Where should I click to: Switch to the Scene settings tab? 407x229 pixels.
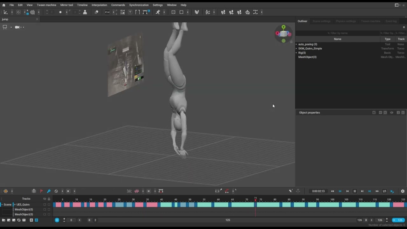tap(321, 21)
